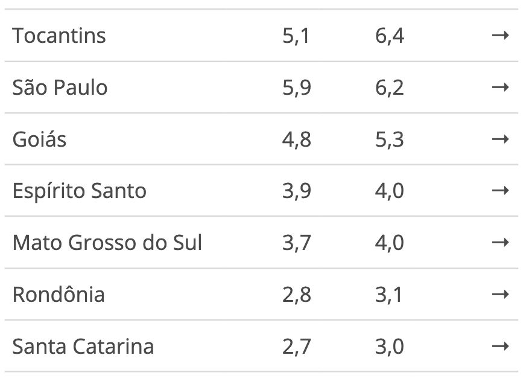Click Mato Grosso do Sul value 3,7
The image size is (526, 390).
click(297, 243)
